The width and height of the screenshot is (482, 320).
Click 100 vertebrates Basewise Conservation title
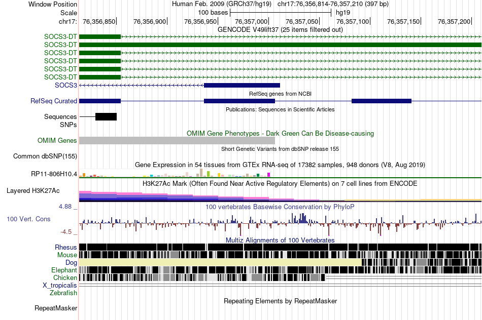click(280, 207)
